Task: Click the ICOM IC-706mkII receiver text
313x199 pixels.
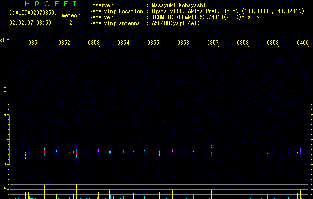Action: [207, 17]
